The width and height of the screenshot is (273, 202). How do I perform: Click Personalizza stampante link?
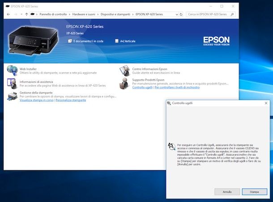point(71,100)
